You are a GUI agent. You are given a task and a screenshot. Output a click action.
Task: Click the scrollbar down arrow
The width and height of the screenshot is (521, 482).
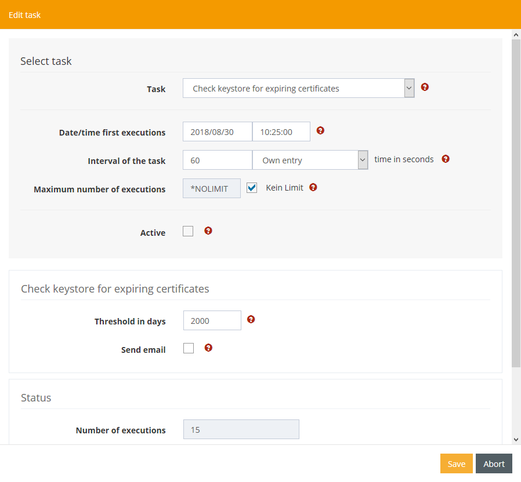tap(516, 440)
